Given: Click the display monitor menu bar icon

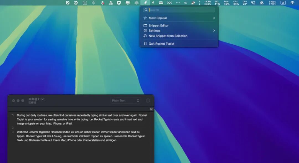Looking at the screenshot, I should coord(128,3).
